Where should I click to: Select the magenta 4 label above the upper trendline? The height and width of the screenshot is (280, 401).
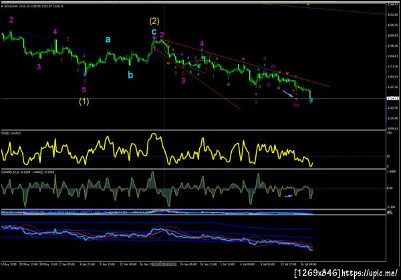pos(202,43)
